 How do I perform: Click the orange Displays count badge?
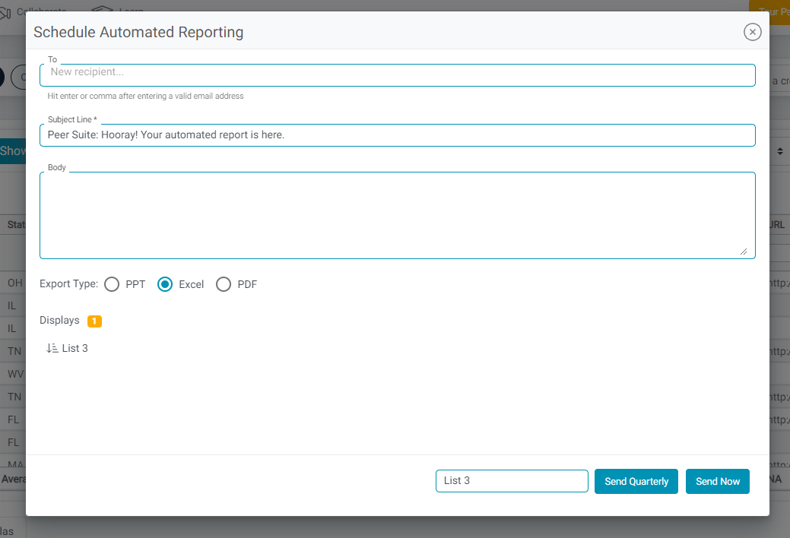(x=94, y=321)
